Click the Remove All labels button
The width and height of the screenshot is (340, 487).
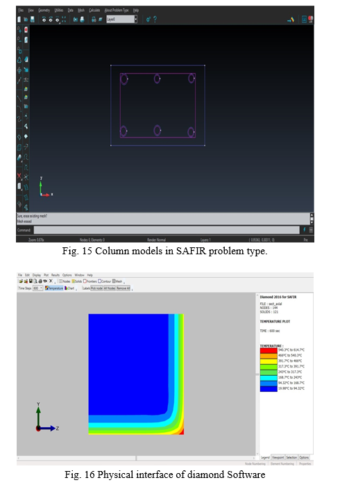124,288
